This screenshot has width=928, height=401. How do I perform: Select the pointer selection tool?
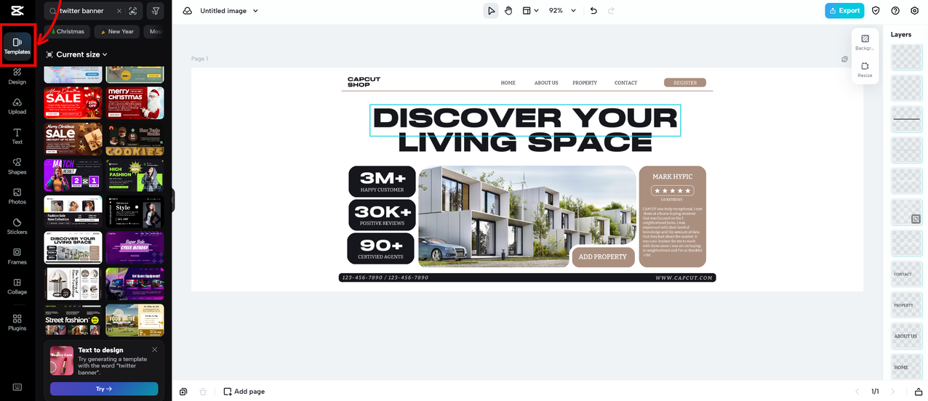492,11
